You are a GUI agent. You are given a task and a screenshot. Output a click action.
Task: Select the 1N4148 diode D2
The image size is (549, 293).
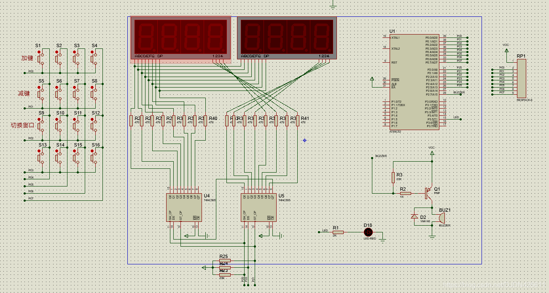tap(414, 216)
